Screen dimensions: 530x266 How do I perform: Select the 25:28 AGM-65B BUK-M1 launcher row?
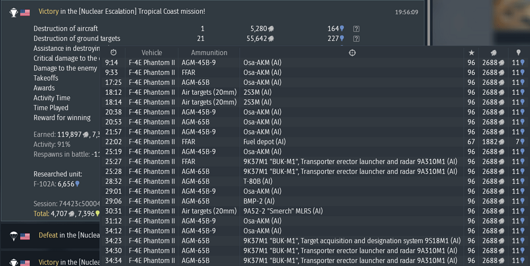click(x=315, y=171)
